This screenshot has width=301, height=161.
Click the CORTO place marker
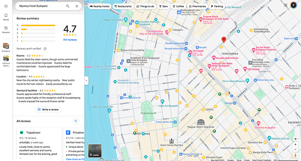pos(203,110)
